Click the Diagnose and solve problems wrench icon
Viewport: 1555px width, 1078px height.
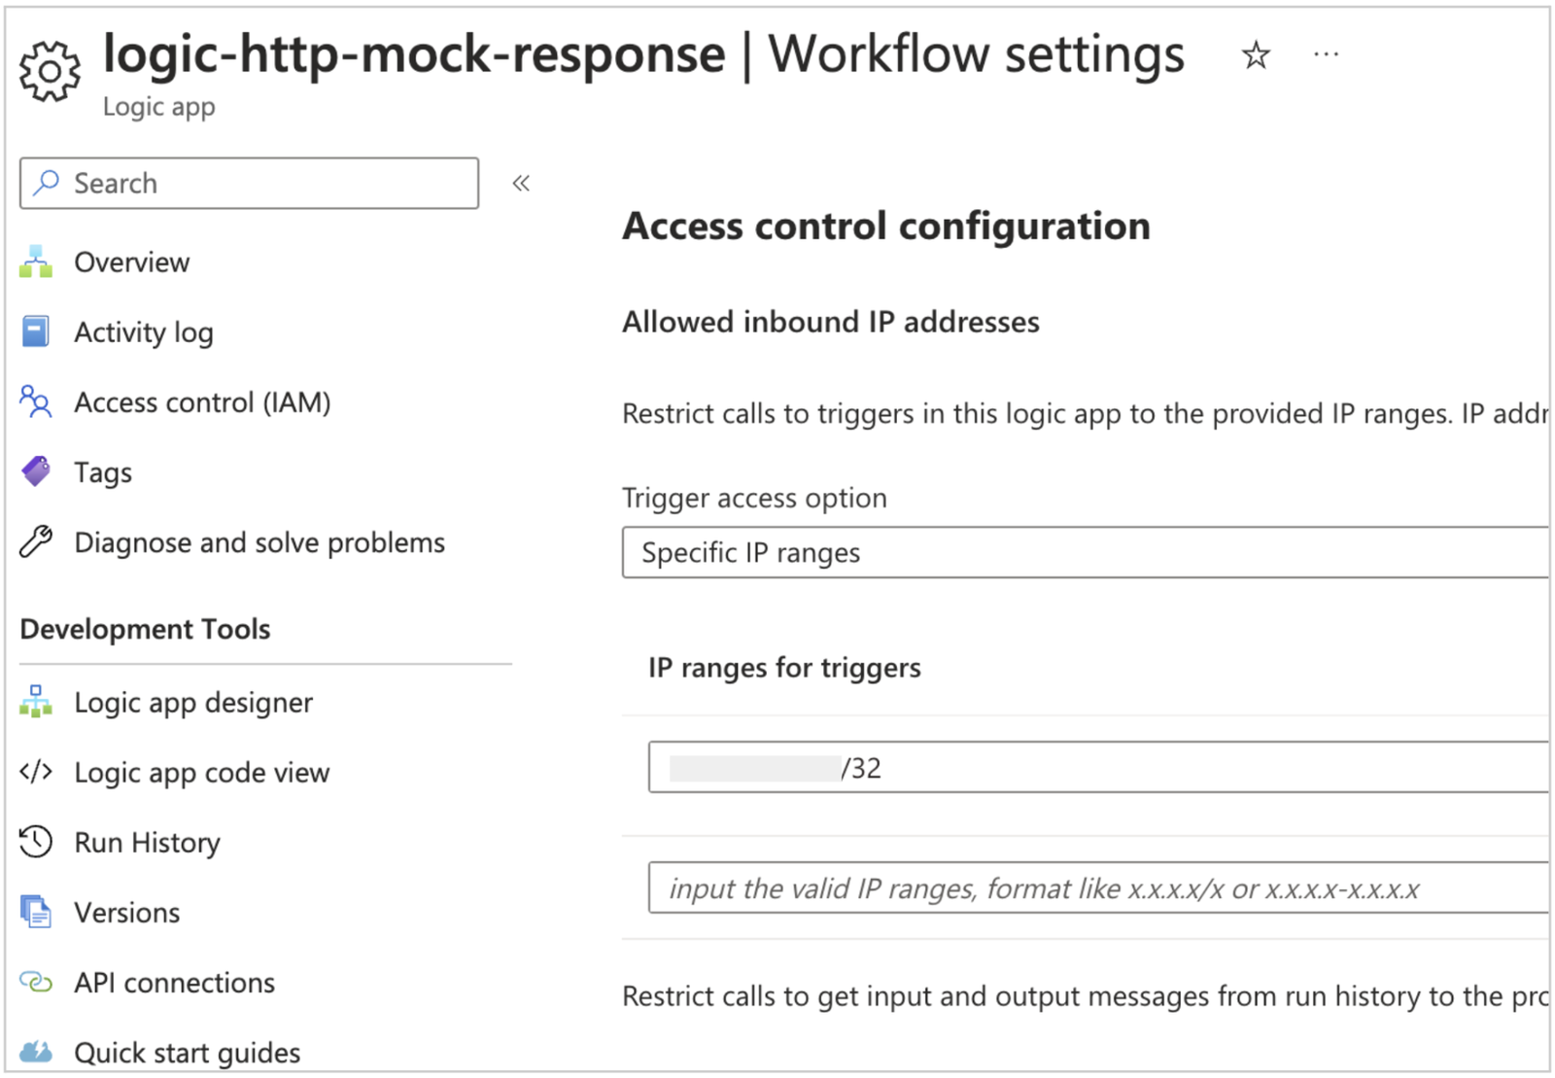[x=36, y=542]
